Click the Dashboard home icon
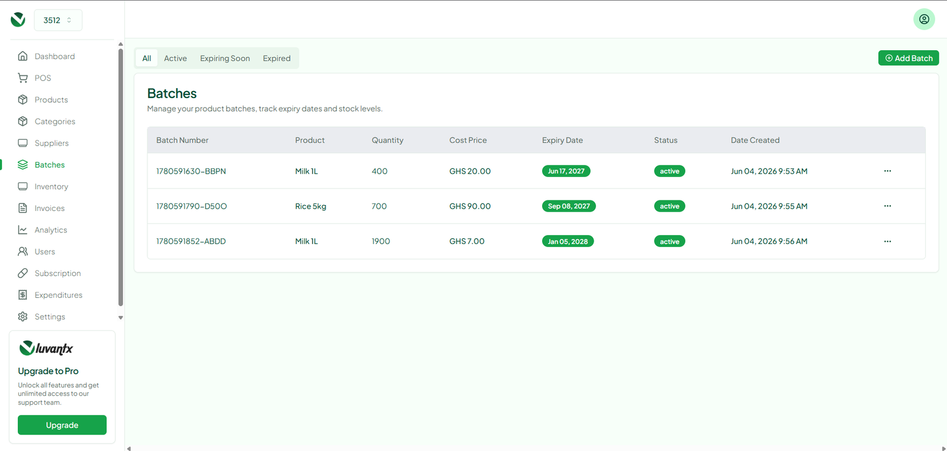This screenshot has width=947, height=451. pyautogui.click(x=22, y=56)
